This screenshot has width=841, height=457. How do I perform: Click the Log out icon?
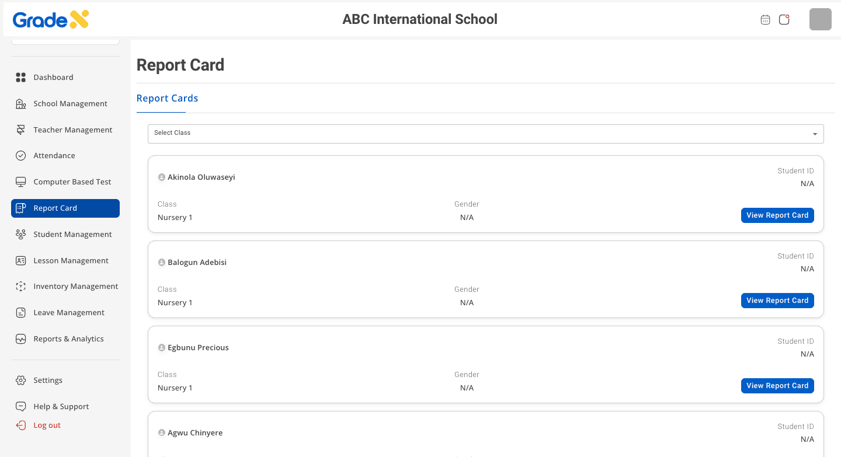click(x=21, y=425)
